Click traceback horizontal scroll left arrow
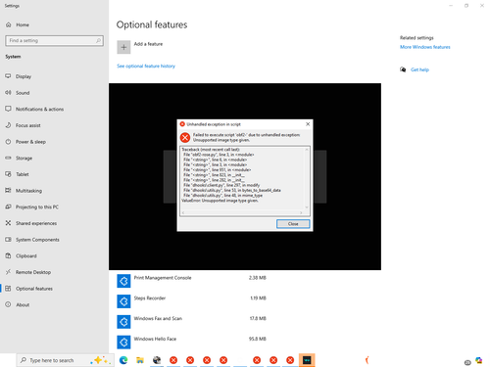The image size is (490, 367). click(x=183, y=212)
